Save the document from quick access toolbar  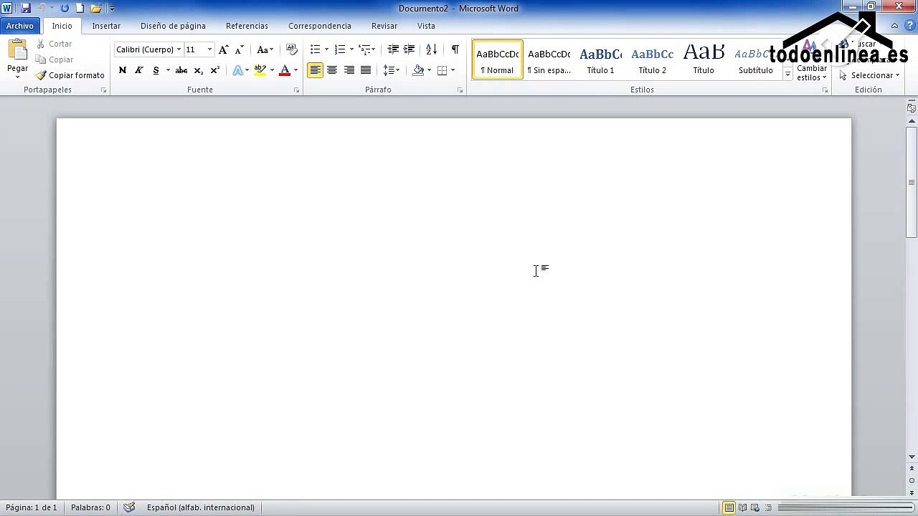point(26,8)
